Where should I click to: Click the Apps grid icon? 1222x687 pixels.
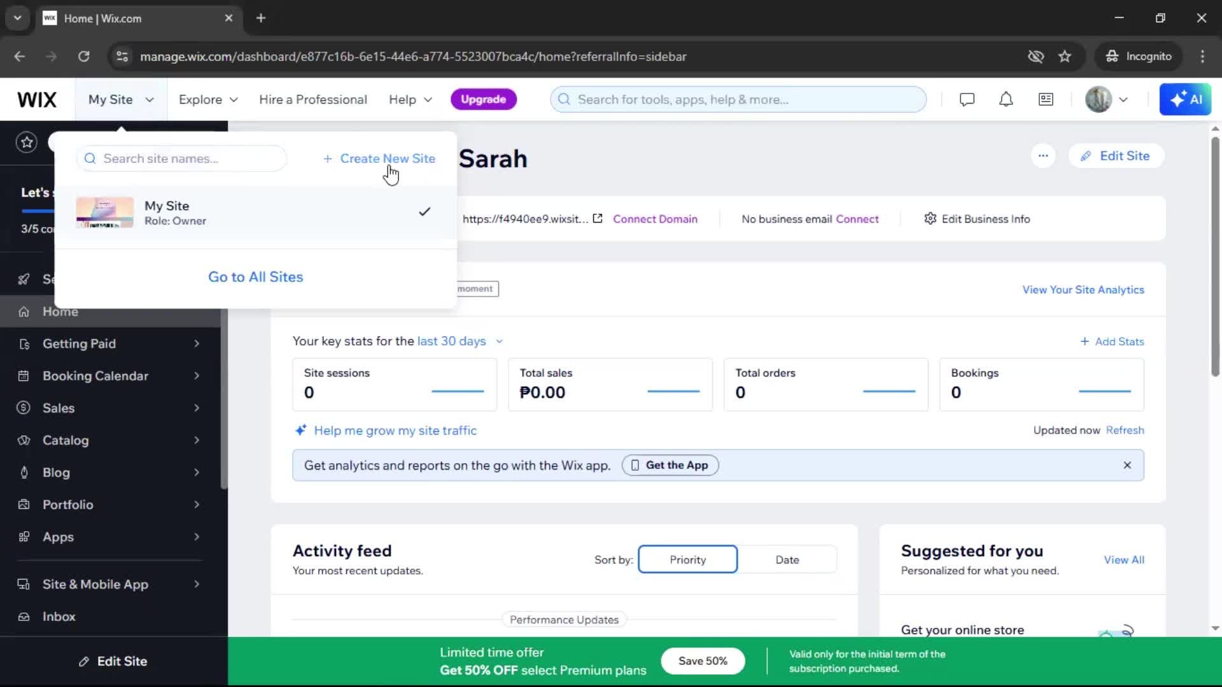tap(24, 537)
